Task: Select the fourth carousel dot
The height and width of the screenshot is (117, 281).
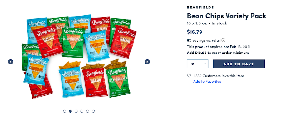Action: coord(82,111)
